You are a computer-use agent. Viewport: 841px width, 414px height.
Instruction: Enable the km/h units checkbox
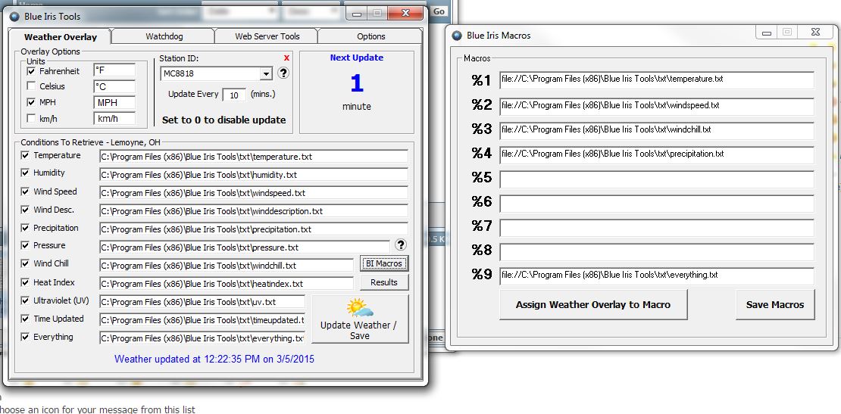(x=31, y=118)
